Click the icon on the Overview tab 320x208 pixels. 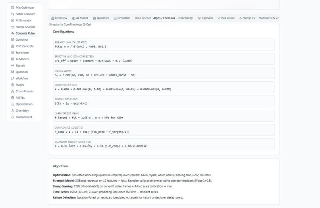click(53, 18)
